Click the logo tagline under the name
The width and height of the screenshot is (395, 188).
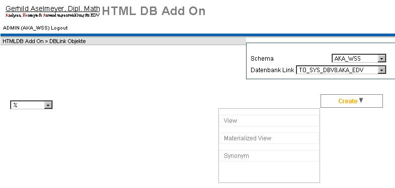click(52, 15)
